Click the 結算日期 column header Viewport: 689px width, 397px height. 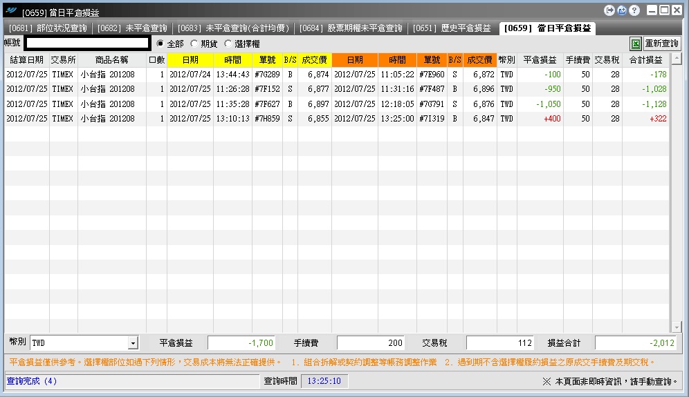[27, 60]
